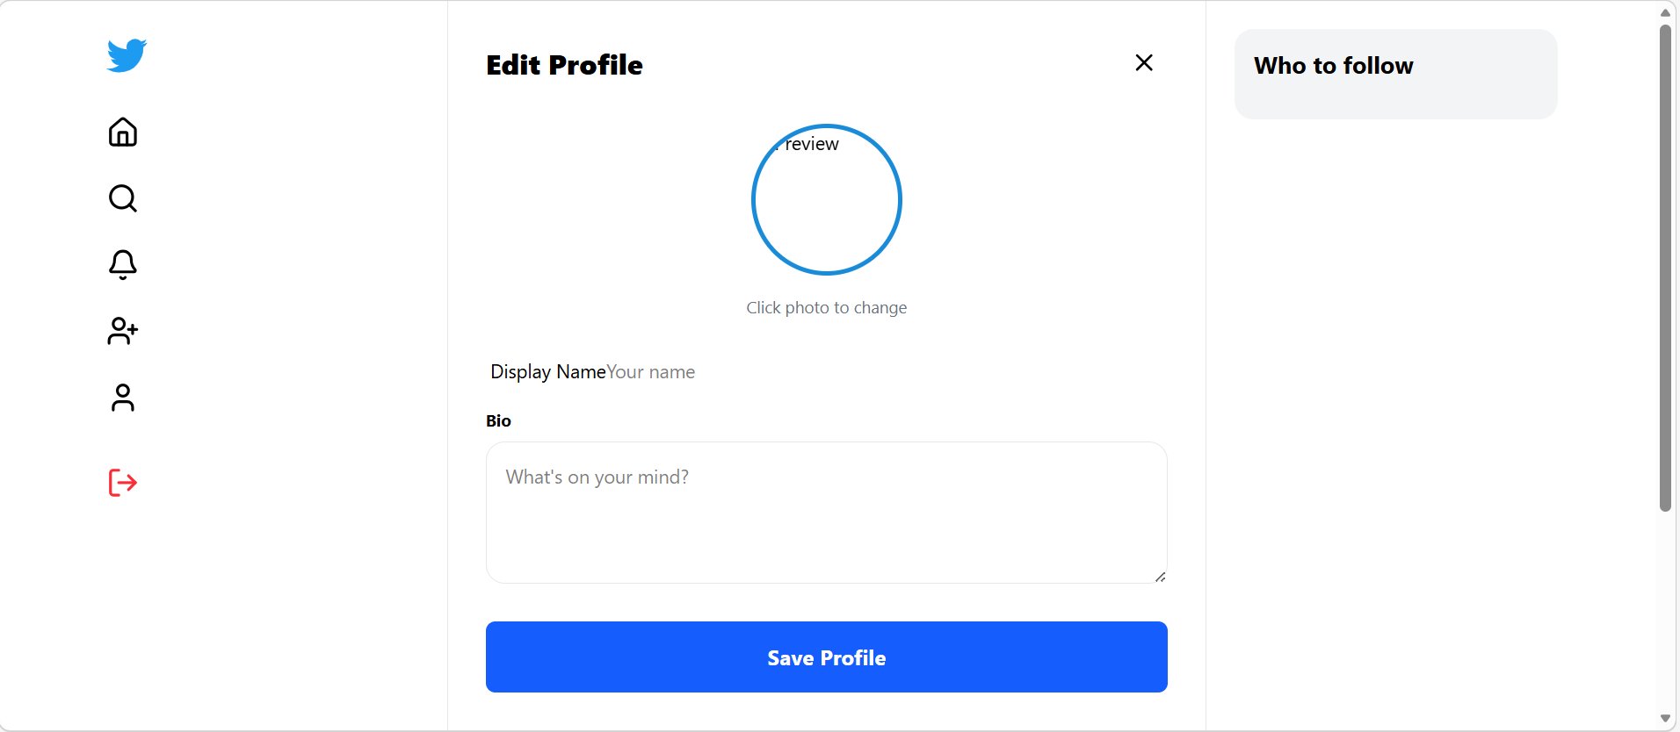Click the Twitter bird logo
The width and height of the screenshot is (1680, 732).
pyautogui.click(x=127, y=55)
